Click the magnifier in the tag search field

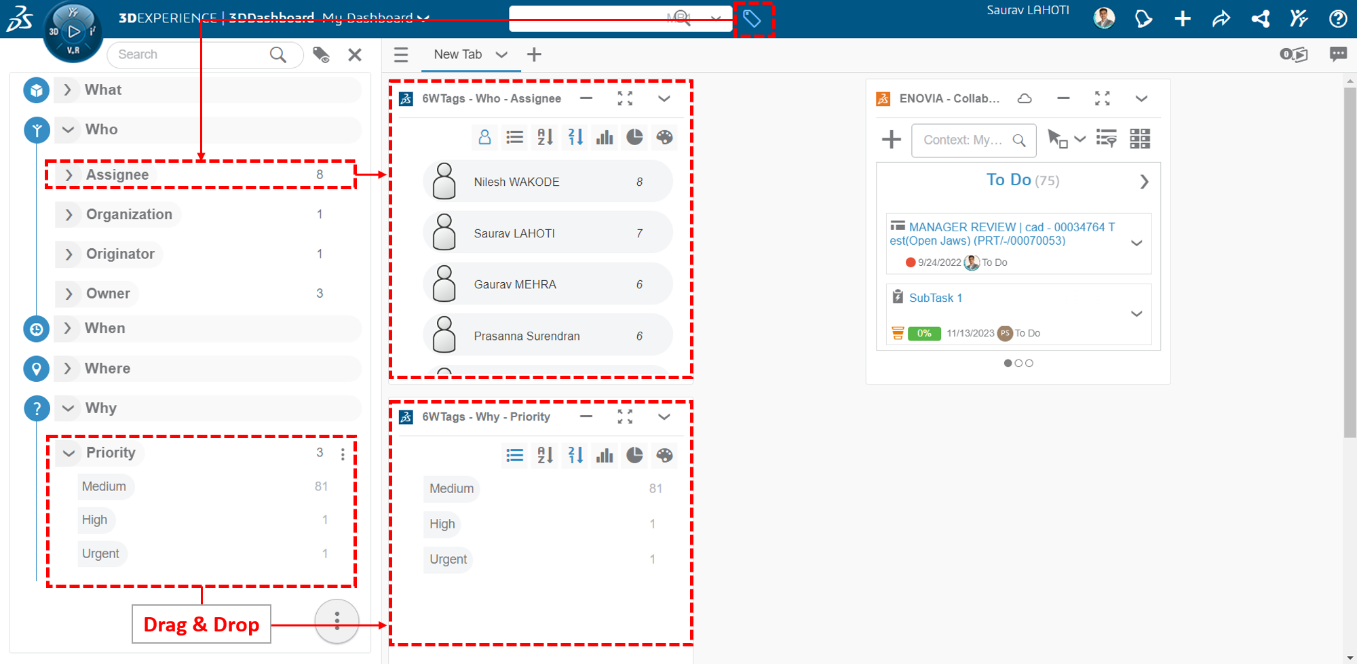[x=278, y=54]
